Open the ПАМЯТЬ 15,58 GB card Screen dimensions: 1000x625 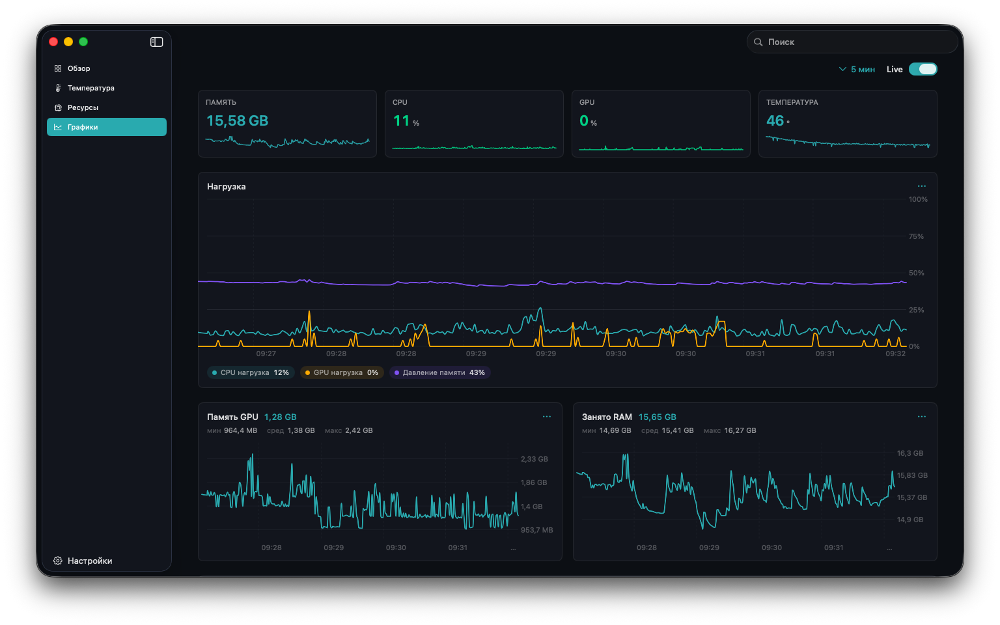pos(287,124)
